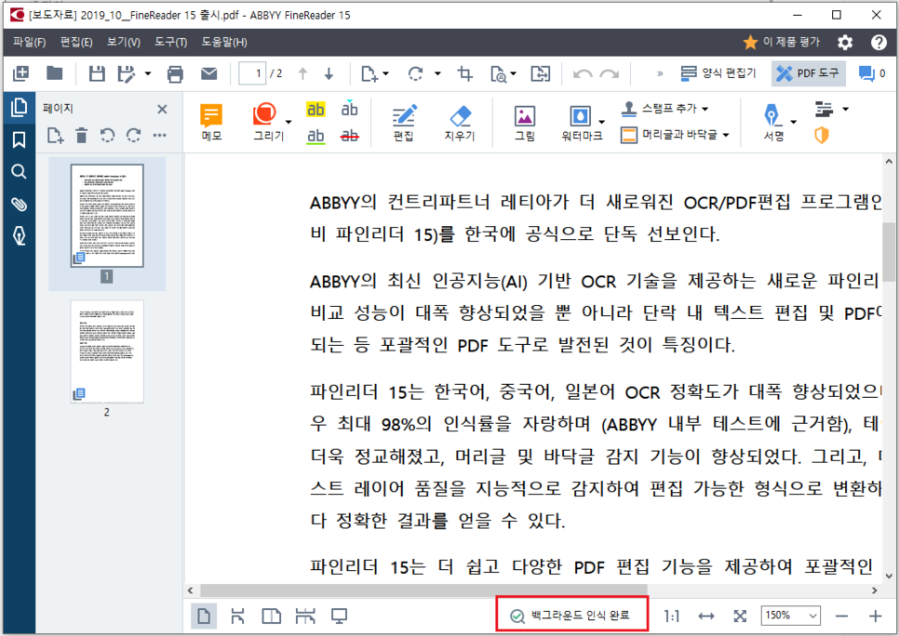The width and height of the screenshot is (899, 636).
Task: Select the page 2 thumbnail
Action: [x=107, y=351]
